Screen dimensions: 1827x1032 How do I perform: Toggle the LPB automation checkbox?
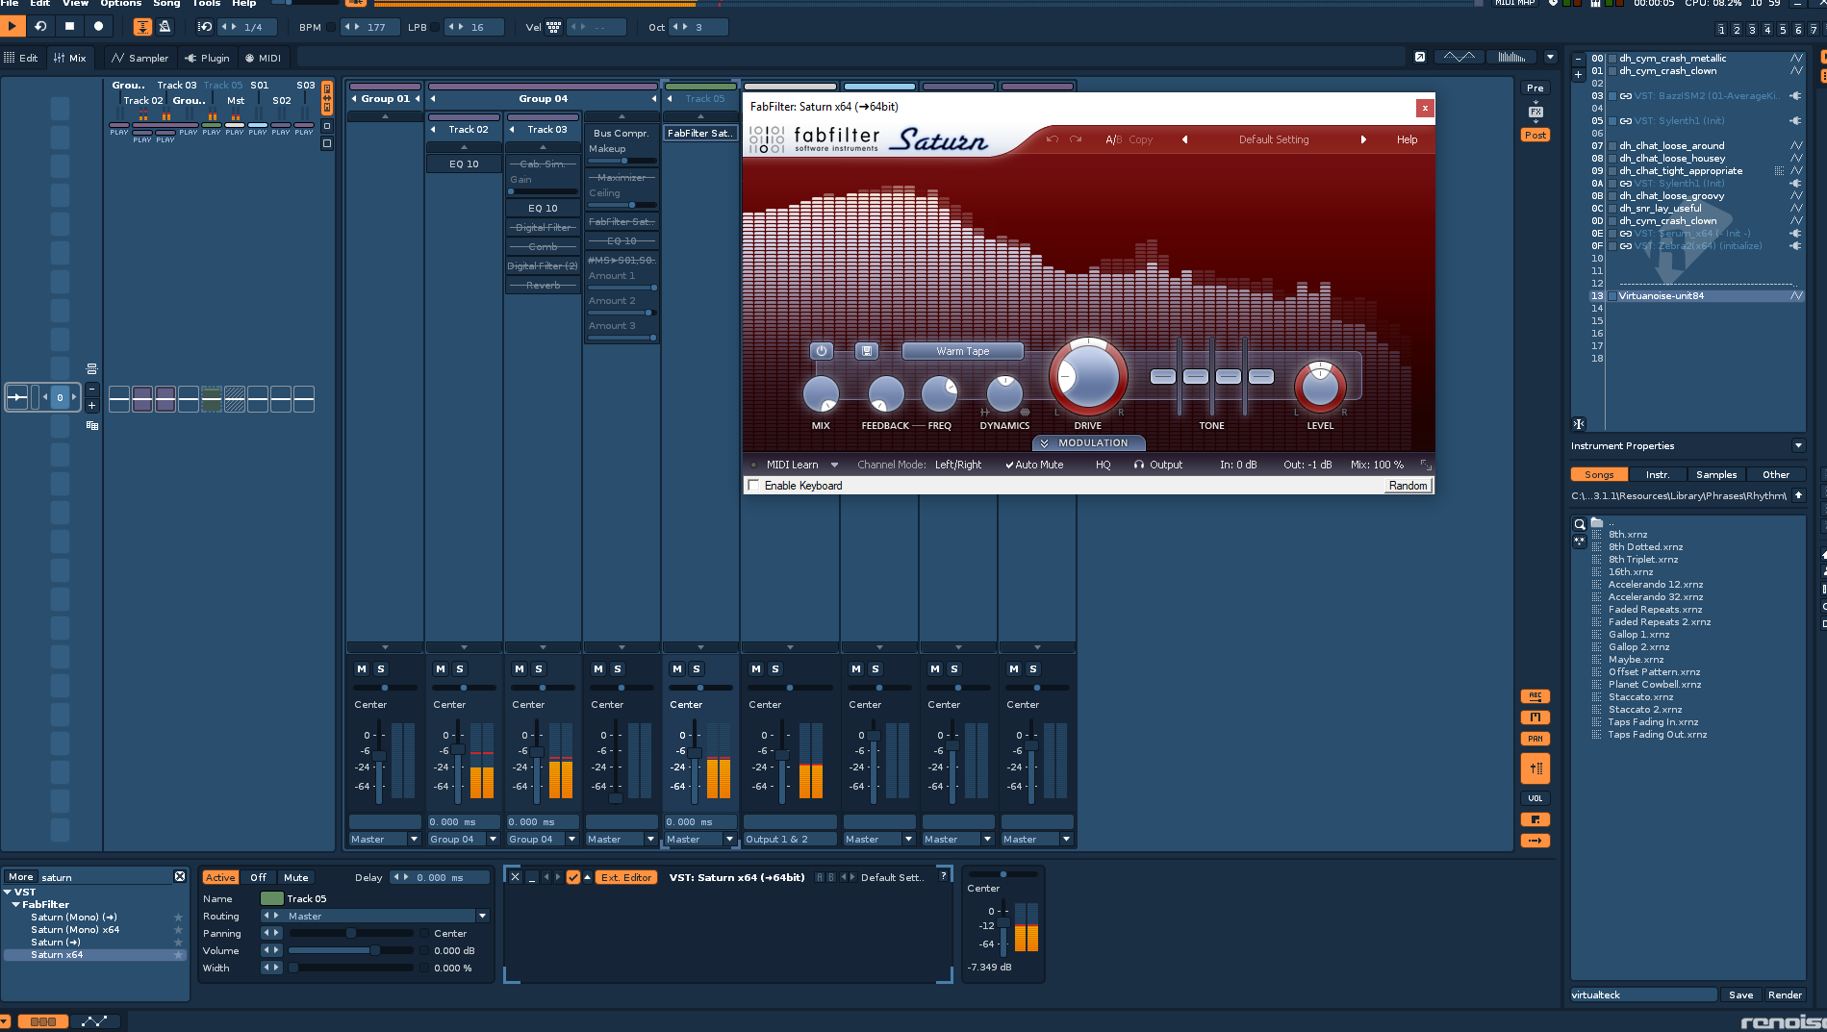[x=435, y=27]
